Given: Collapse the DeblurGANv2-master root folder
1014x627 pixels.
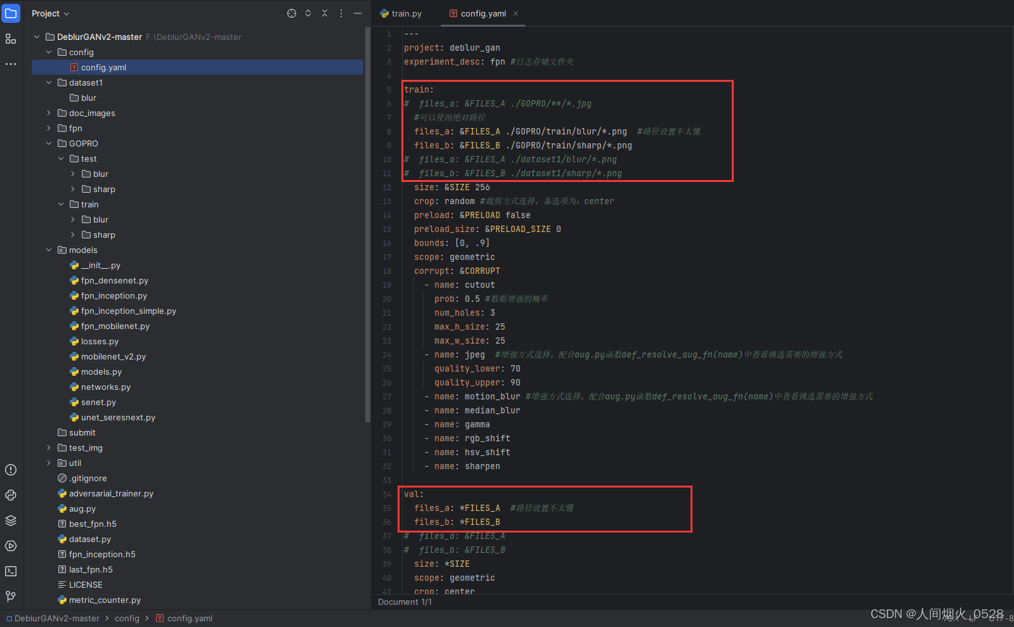Looking at the screenshot, I should pyautogui.click(x=37, y=37).
